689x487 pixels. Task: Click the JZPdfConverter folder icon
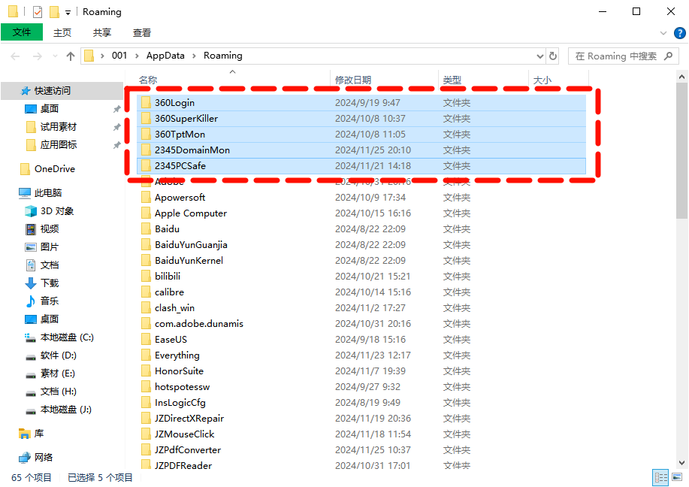(146, 450)
